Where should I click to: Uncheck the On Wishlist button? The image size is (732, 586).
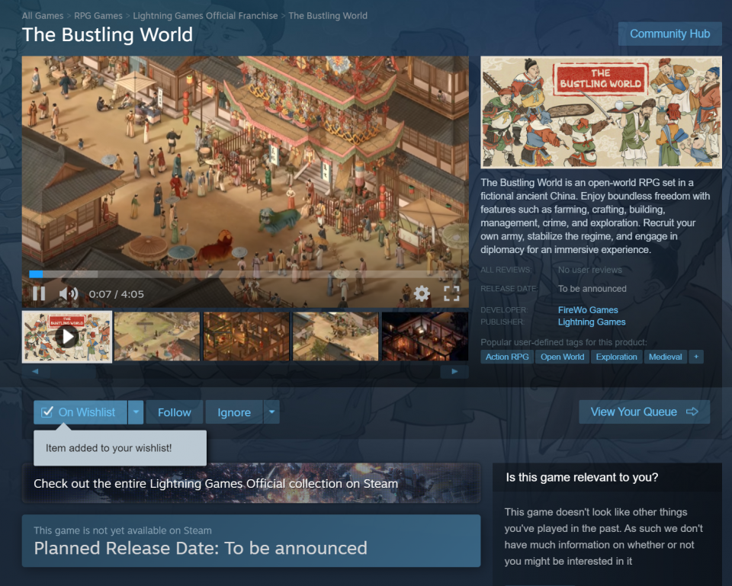point(79,412)
